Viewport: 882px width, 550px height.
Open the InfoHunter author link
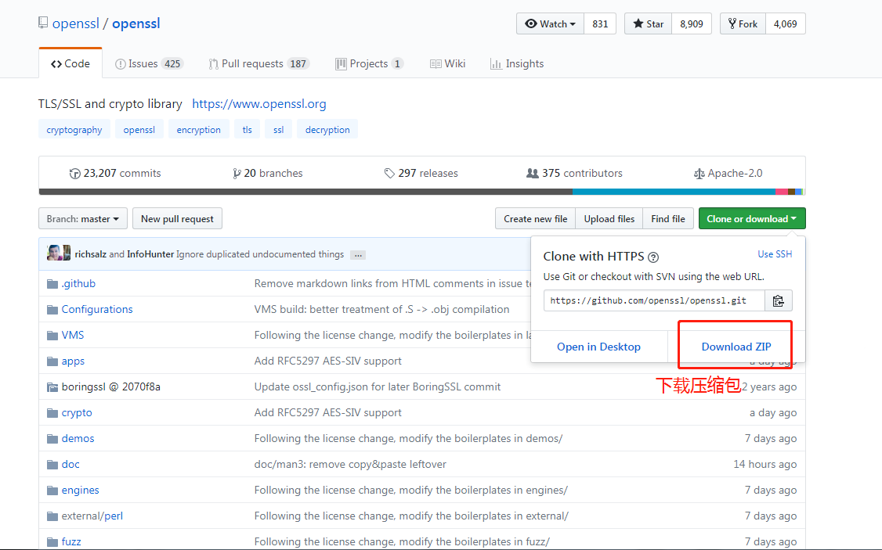pos(150,254)
